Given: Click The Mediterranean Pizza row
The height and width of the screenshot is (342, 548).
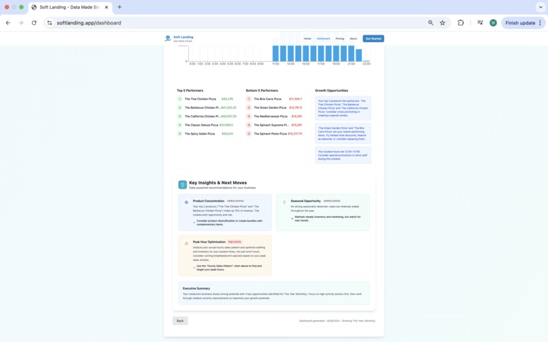Looking at the screenshot, I should tap(274, 116).
